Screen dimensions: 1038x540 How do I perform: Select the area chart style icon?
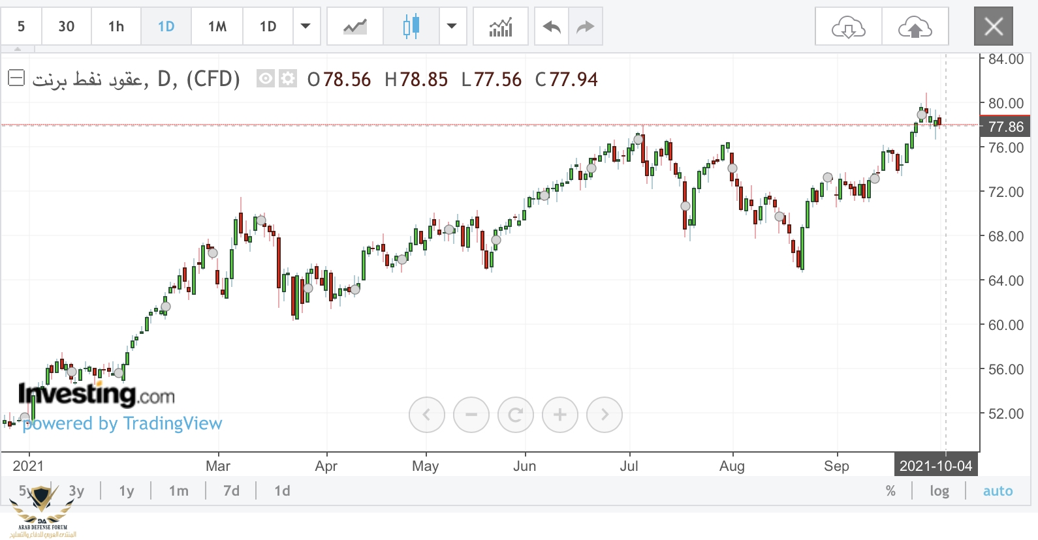coord(355,27)
